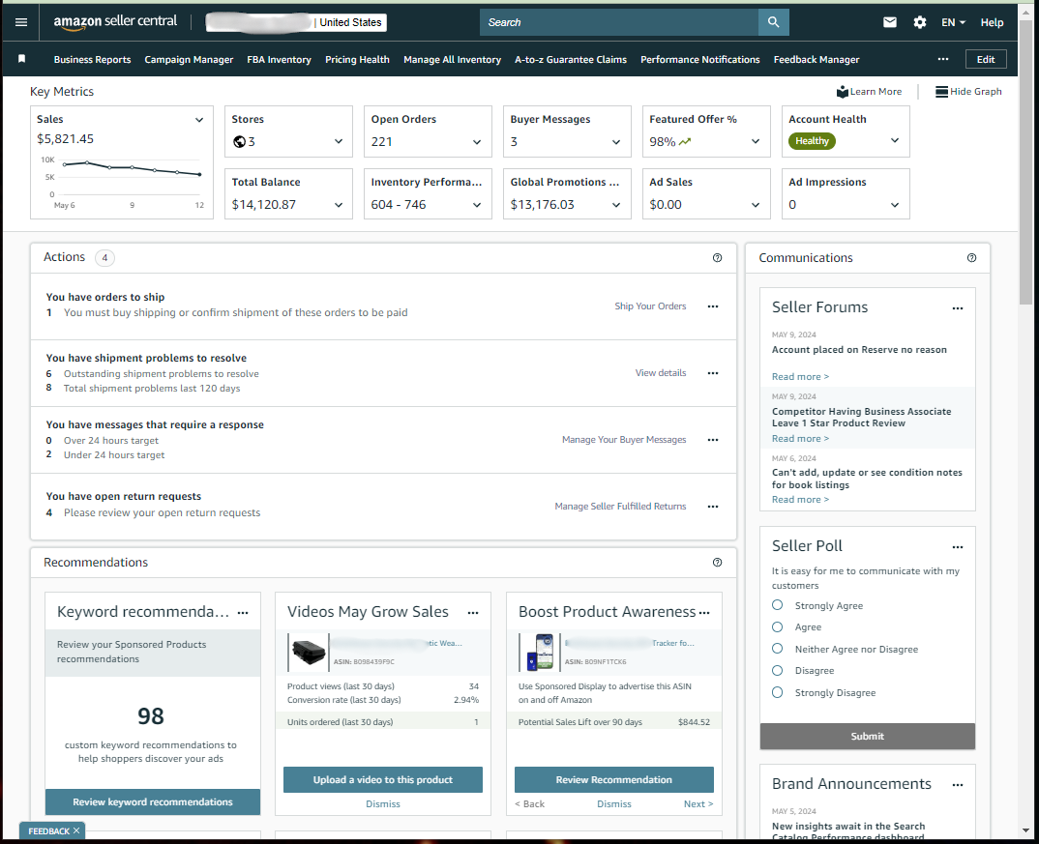
Task: Read more on Account placed on Reserve
Action: (x=800, y=377)
